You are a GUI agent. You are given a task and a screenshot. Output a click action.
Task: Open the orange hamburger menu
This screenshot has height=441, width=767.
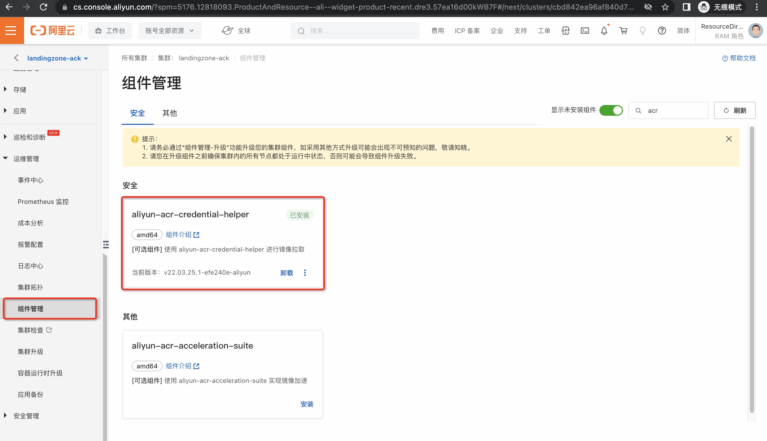coord(12,31)
